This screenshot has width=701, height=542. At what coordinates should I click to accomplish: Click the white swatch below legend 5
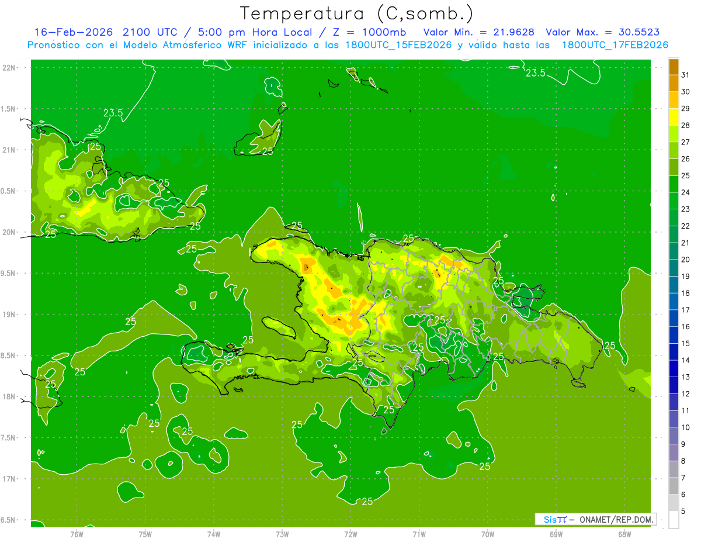click(674, 519)
